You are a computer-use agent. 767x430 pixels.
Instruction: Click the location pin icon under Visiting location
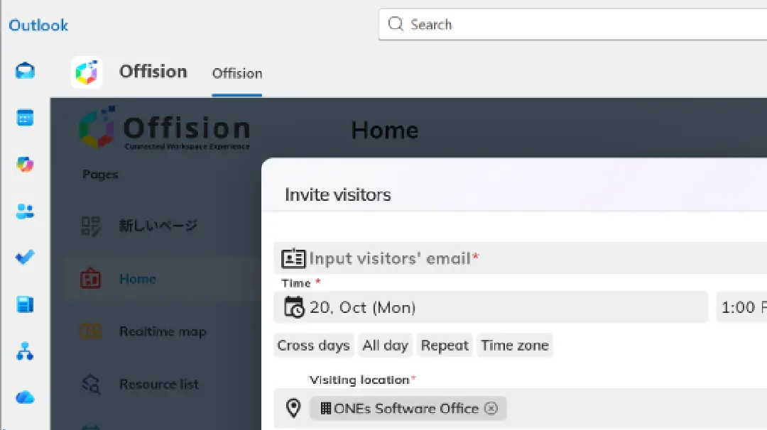click(293, 408)
